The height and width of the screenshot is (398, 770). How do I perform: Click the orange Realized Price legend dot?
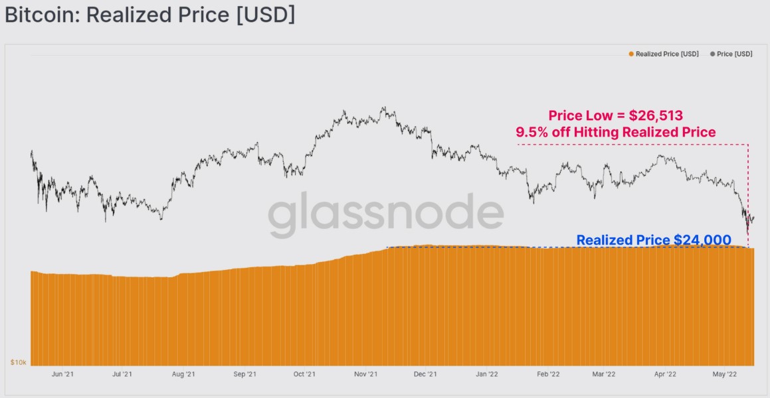pyautogui.click(x=631, y=54)
